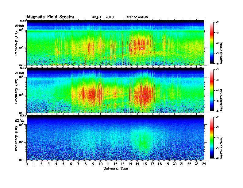The width and height of the screenshot is (243, 188).
Task: Click the "Magnetic Field Spectra" title
Action: (50, 17)
